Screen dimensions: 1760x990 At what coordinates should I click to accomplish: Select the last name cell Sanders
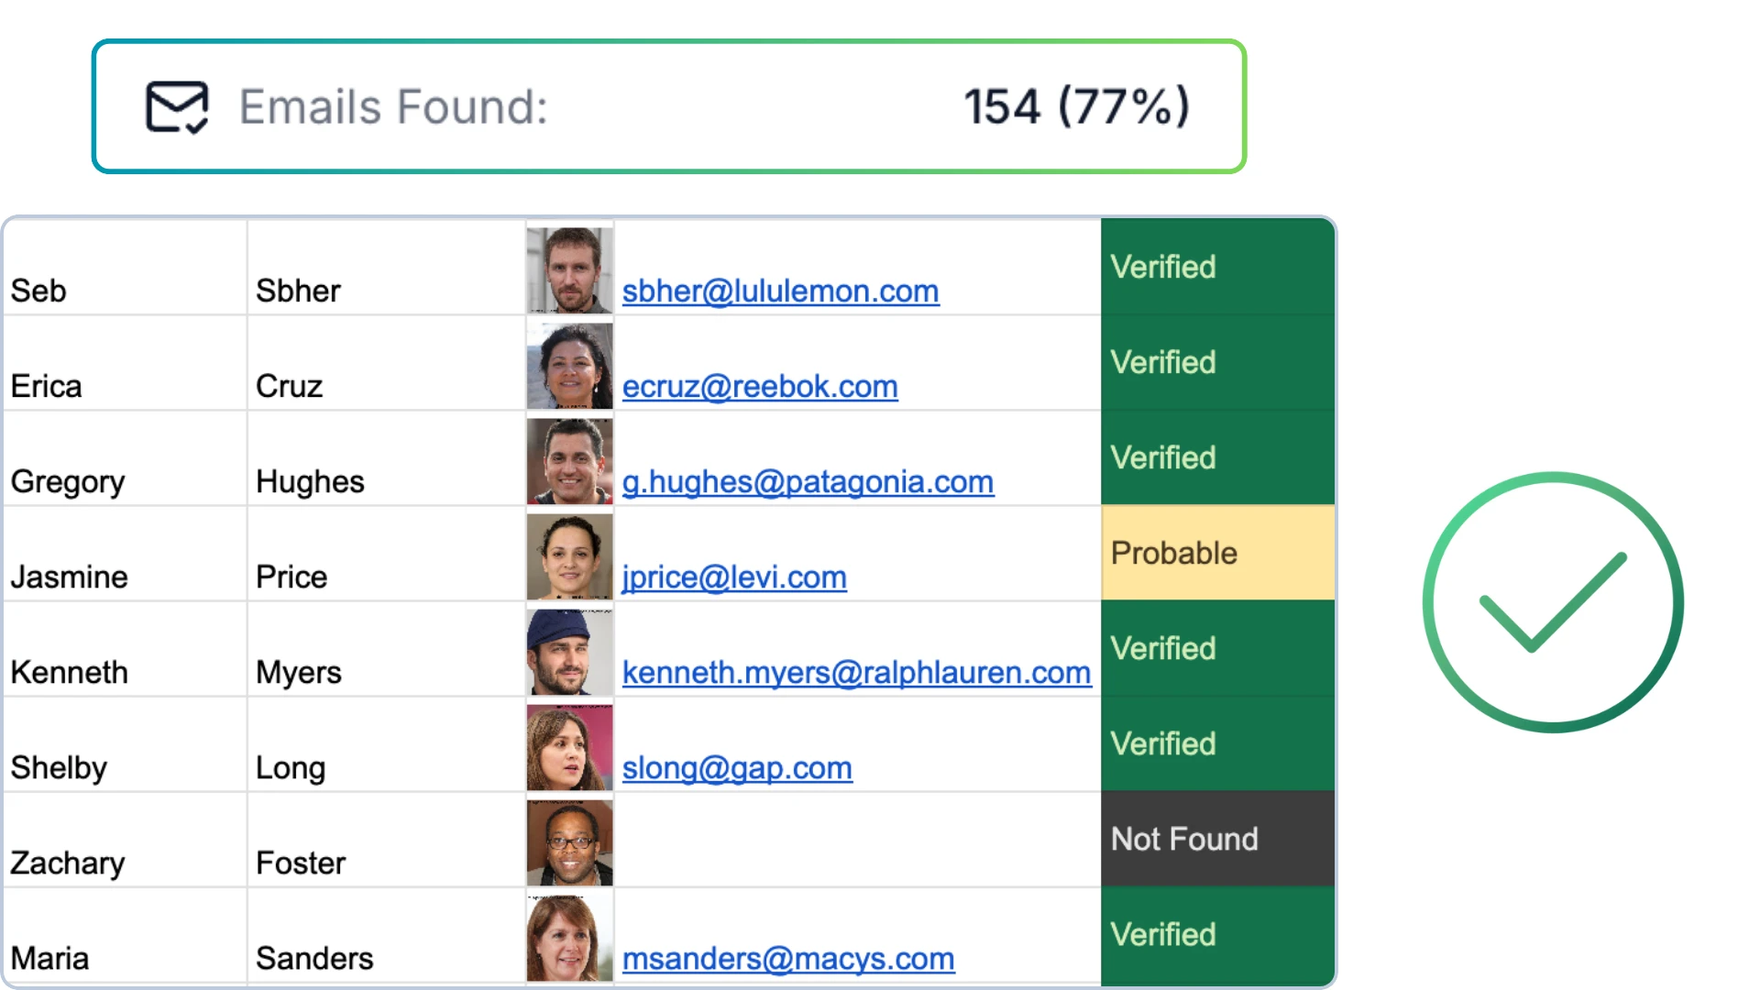point(386,934)
